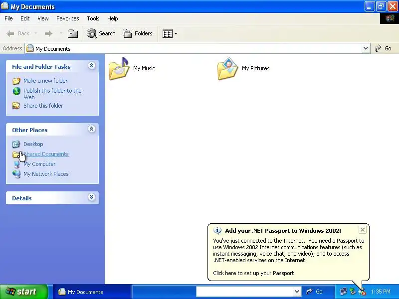Click the My Network Places icon

click(16, 174)
